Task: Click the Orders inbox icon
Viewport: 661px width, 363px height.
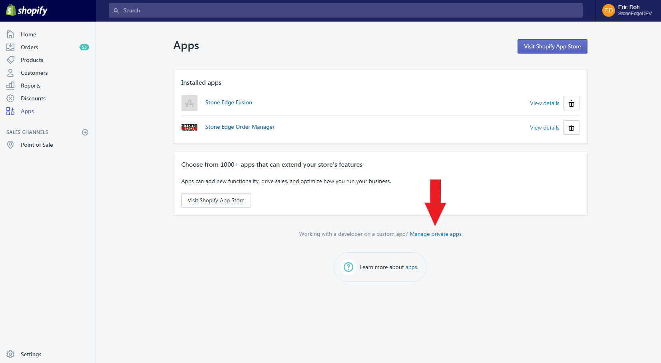Action: point(10,47)
